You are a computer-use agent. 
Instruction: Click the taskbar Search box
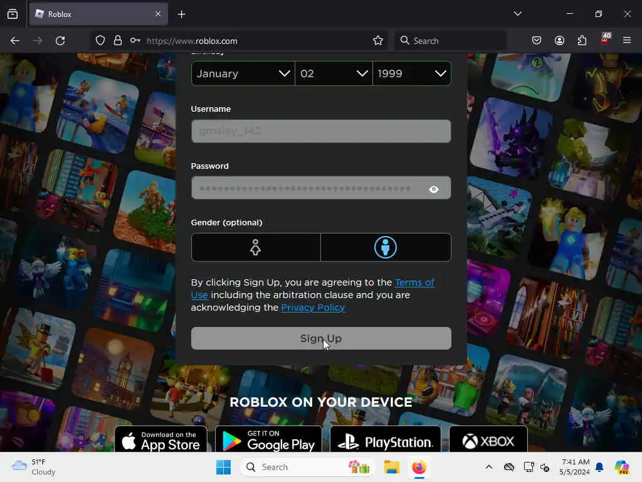307,467
